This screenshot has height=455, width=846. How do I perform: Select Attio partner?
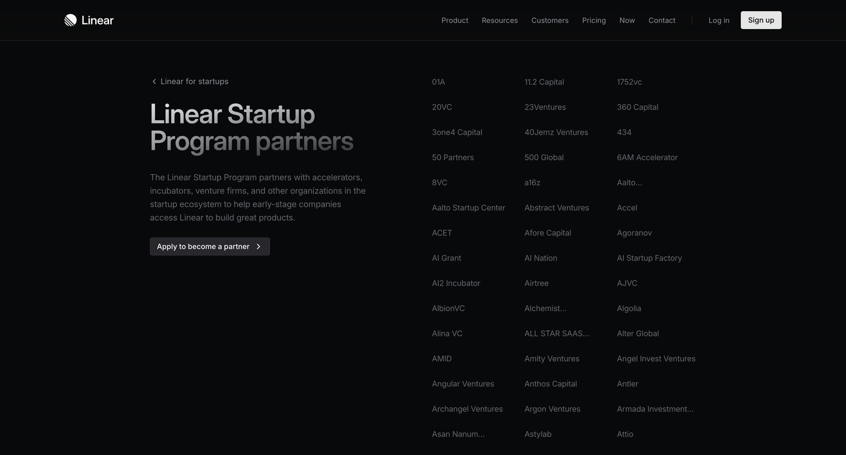click(x=626, y=434)
